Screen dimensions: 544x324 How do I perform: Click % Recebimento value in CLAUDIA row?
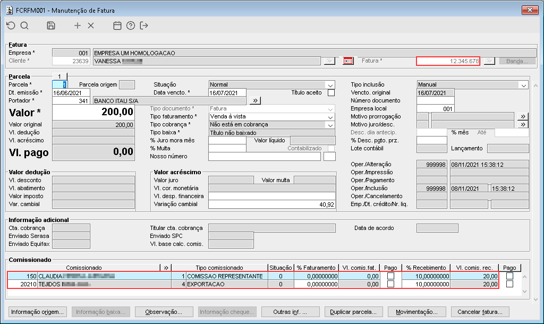pyautogui.click(x=426, y=276)
